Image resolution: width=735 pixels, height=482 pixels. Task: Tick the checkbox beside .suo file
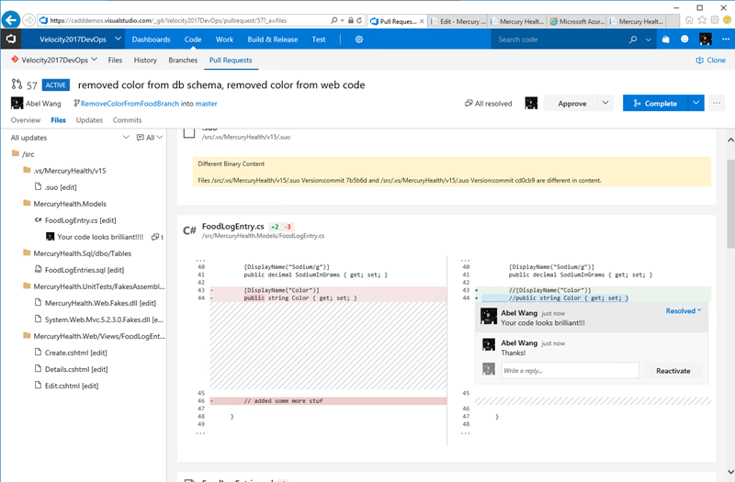pyautogui.click(x=189, y=132)
